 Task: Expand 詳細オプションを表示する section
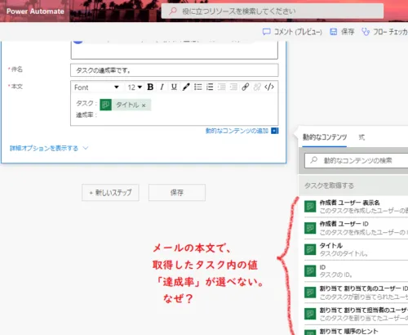49,149
